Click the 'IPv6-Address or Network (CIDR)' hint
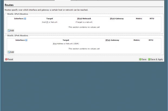168x111 pixels. (66, 43)
